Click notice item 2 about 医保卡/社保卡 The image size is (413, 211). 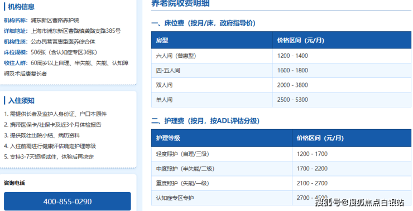[52, 125]
